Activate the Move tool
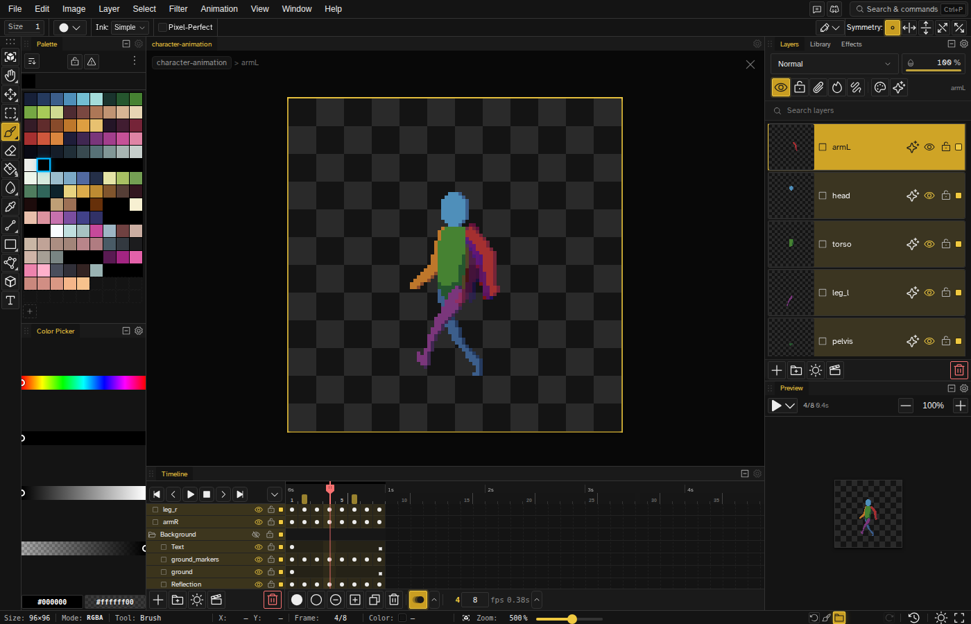The height and width of the screenshot is (624, 971). point(10,94)
